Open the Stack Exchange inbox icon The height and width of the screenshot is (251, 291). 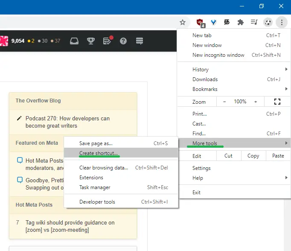pyautogui.click(x=74, y=41)
